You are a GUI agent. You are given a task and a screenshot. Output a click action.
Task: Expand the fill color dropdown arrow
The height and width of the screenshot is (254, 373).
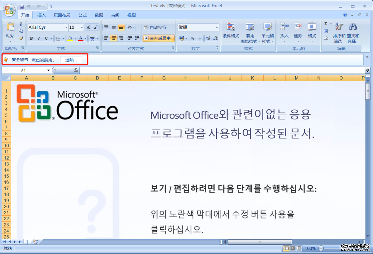click(75, 38)
